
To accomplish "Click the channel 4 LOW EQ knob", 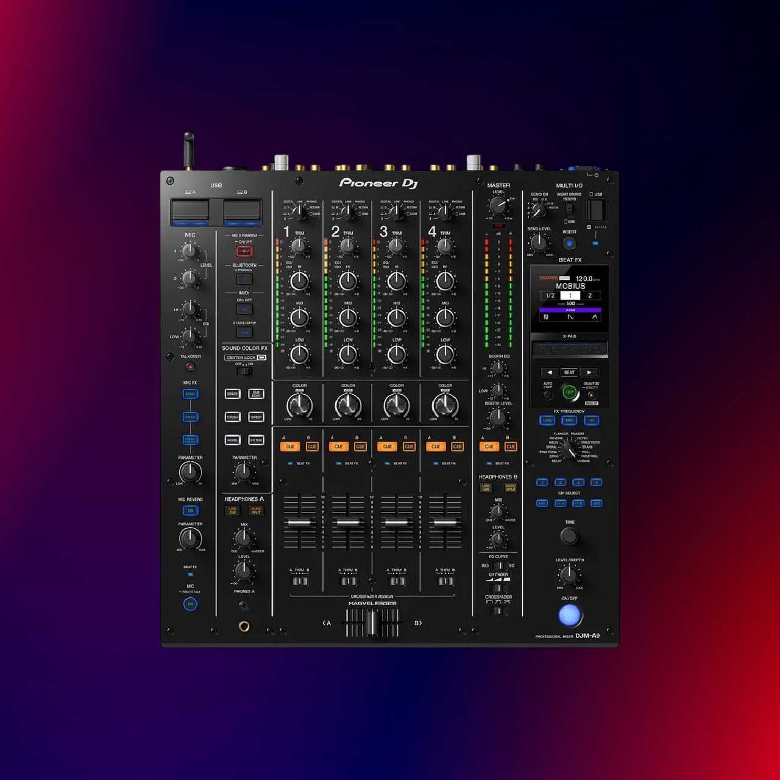I will tap(445, 354).
